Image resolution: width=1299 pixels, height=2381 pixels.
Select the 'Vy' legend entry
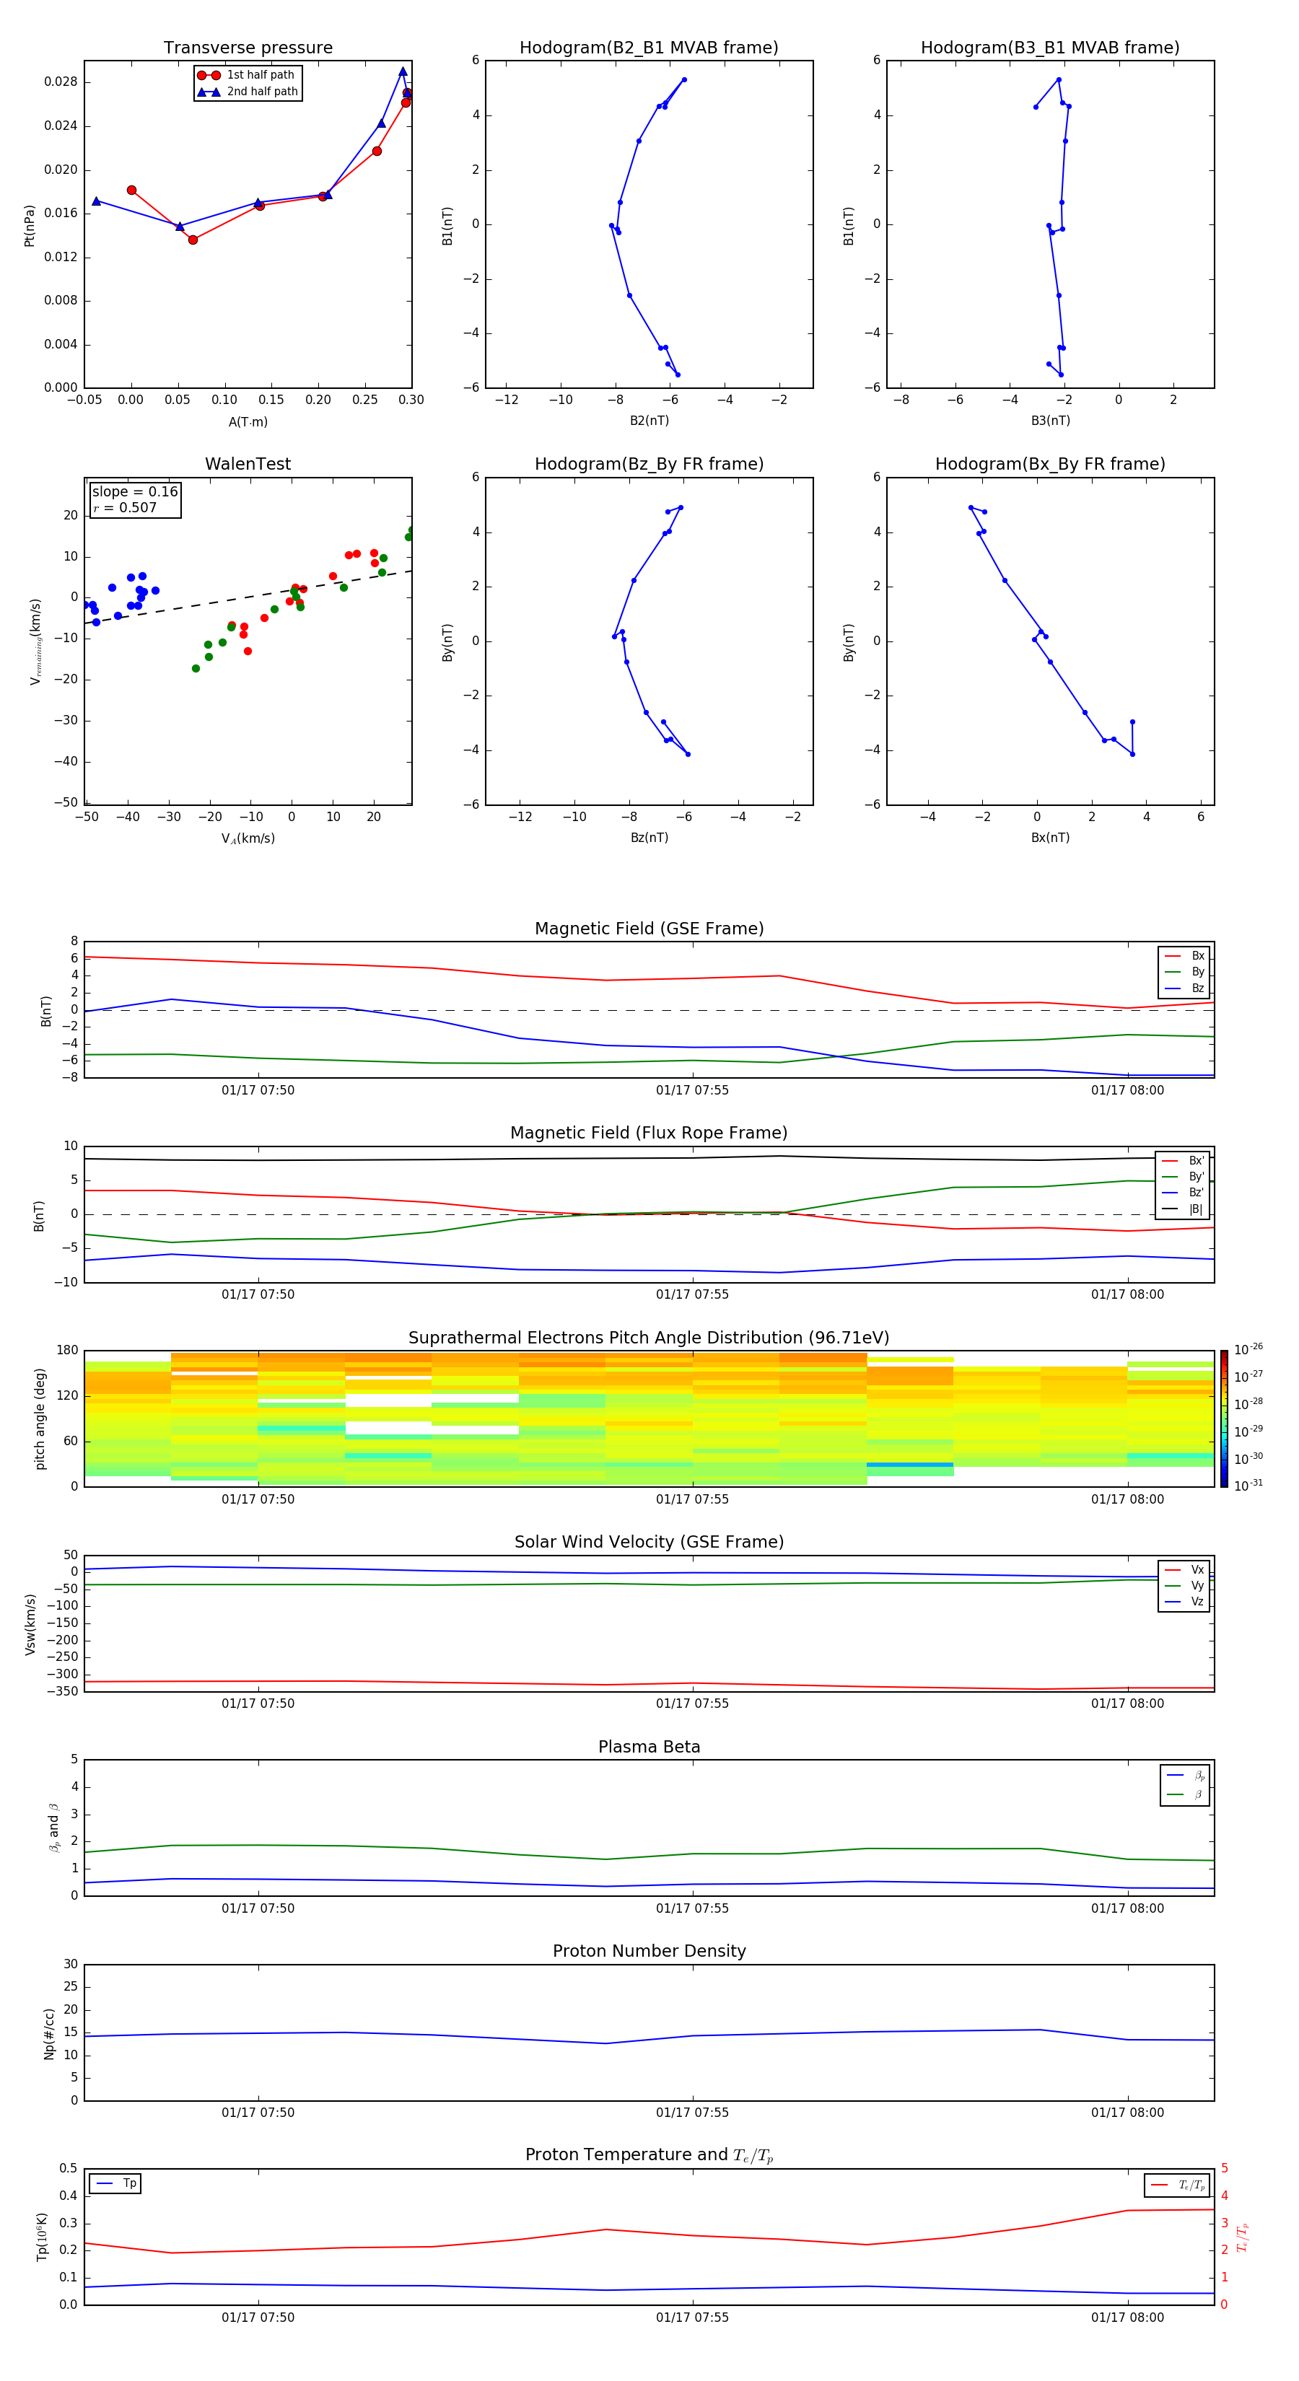[x=1184, y=1586]
